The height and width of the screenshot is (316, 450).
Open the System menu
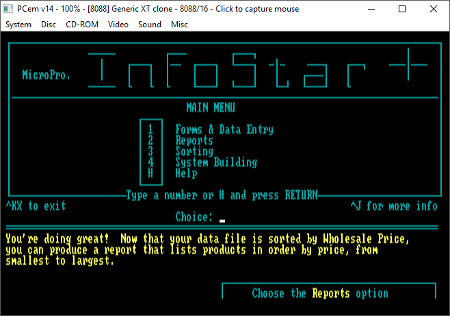(x=18, y=25)
